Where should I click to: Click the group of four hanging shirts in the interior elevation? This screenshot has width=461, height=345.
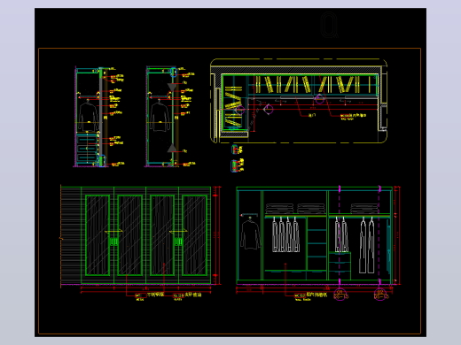click(285, 234)
